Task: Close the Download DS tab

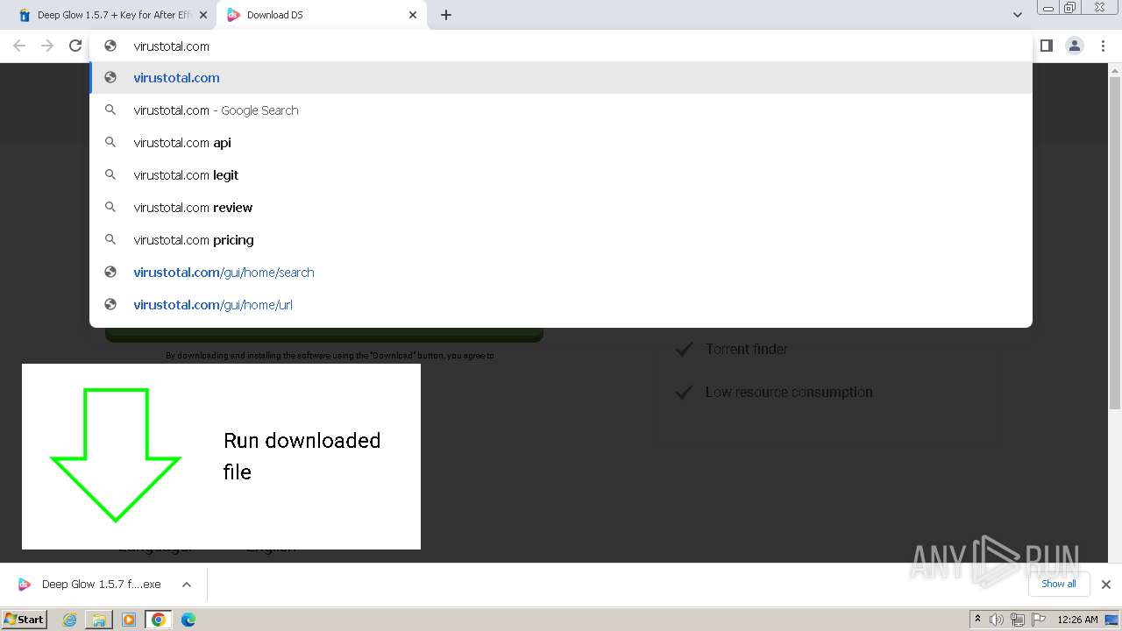Action: [x=412, y=15]
